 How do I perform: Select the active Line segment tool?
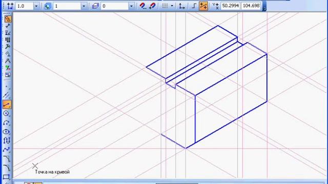pos(7,104)
